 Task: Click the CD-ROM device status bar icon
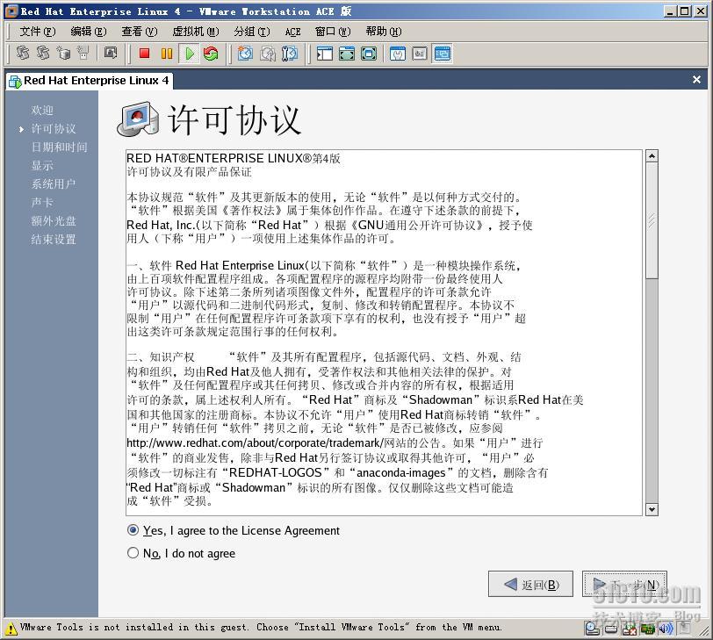tap(592, 629)
